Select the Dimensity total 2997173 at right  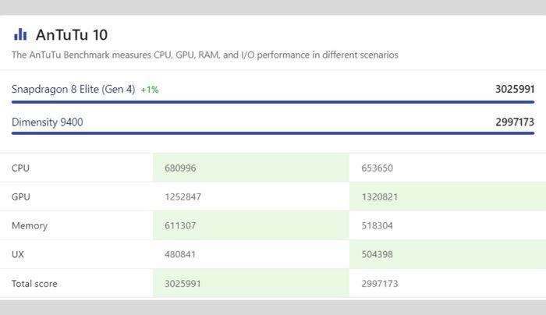(x=515, y=122)
